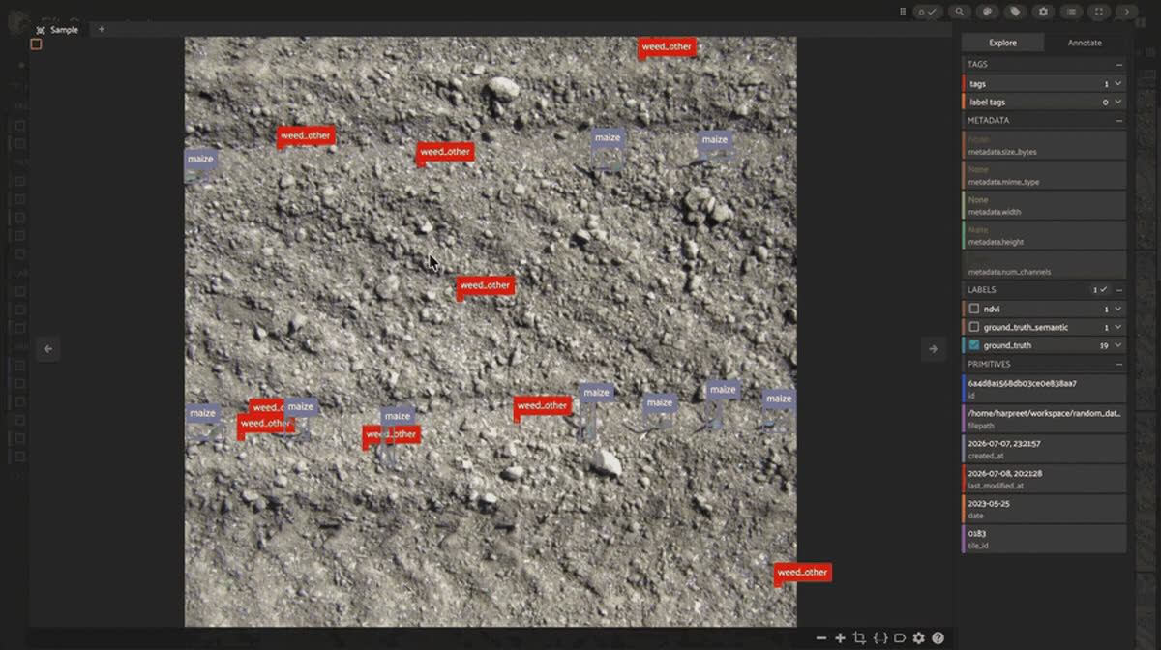Screen dimensions: 1161x650
Task: Open the help question mark icon
Action: (938, 638)
